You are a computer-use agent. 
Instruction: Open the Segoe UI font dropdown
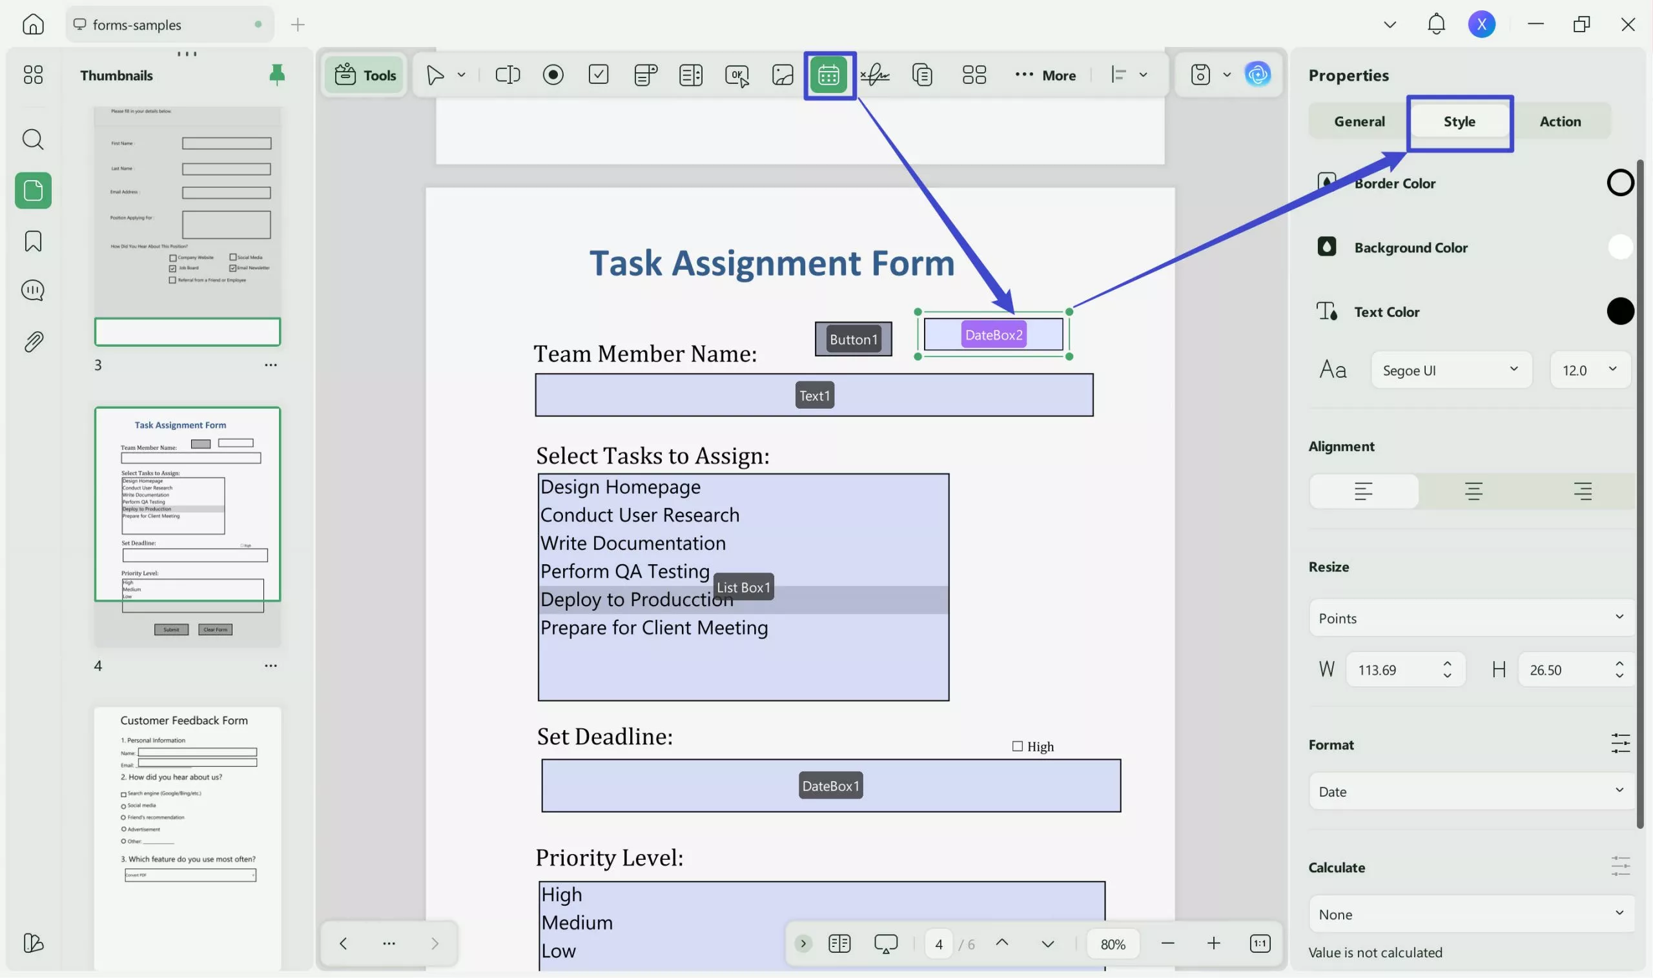(1451, 370)
